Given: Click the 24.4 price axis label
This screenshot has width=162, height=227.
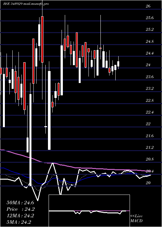Looking at the screenshot, I should point(150,53).
